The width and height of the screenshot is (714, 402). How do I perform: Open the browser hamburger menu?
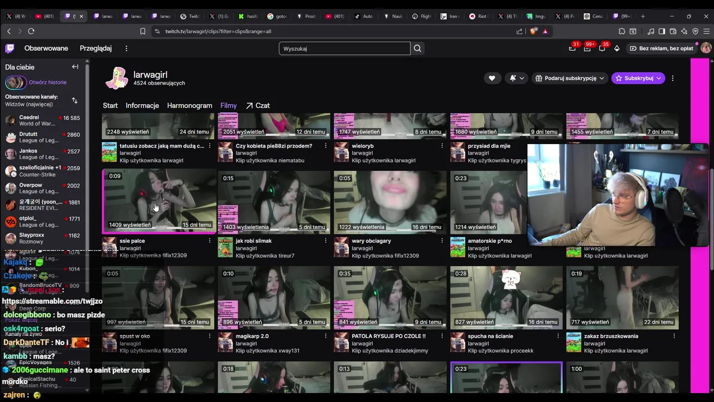[x=706, y=31]
